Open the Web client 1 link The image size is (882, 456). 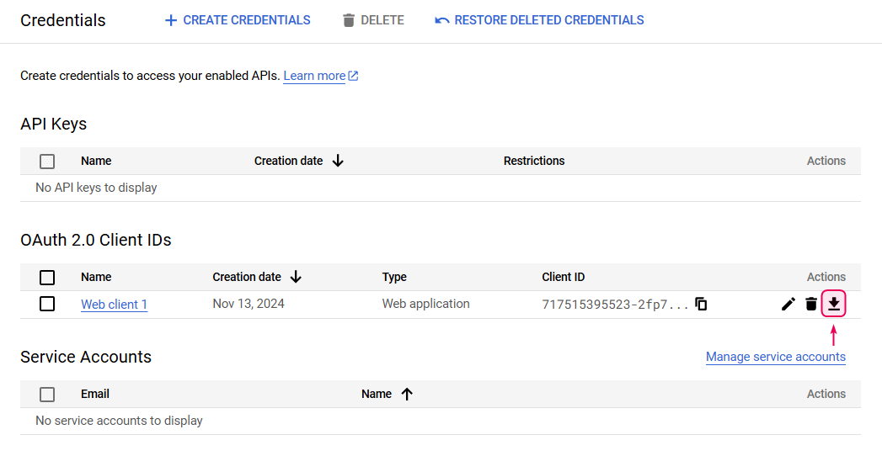click(x=114, y=305)
